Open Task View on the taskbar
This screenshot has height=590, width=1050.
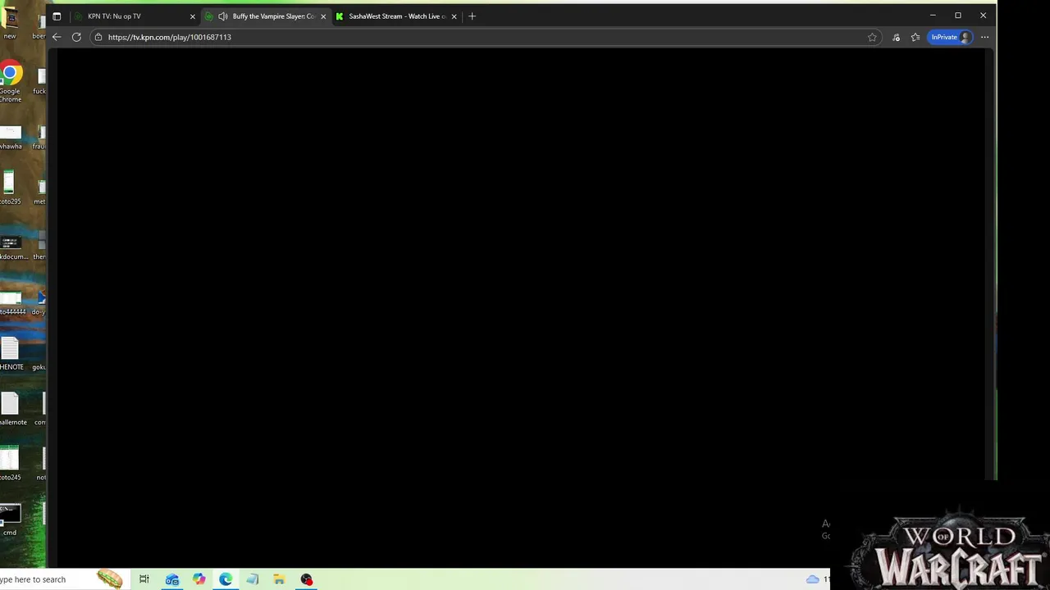144,579
